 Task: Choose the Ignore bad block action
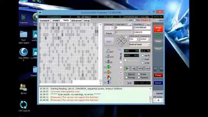pyautogui.click(x=126, y=74)
